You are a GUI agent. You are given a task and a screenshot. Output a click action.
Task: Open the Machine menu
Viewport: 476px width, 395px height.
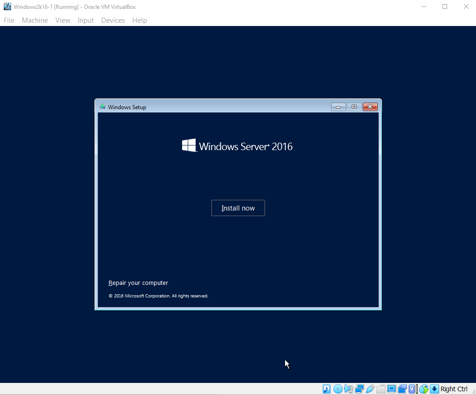pyautogui.click(x=35, y=20)
